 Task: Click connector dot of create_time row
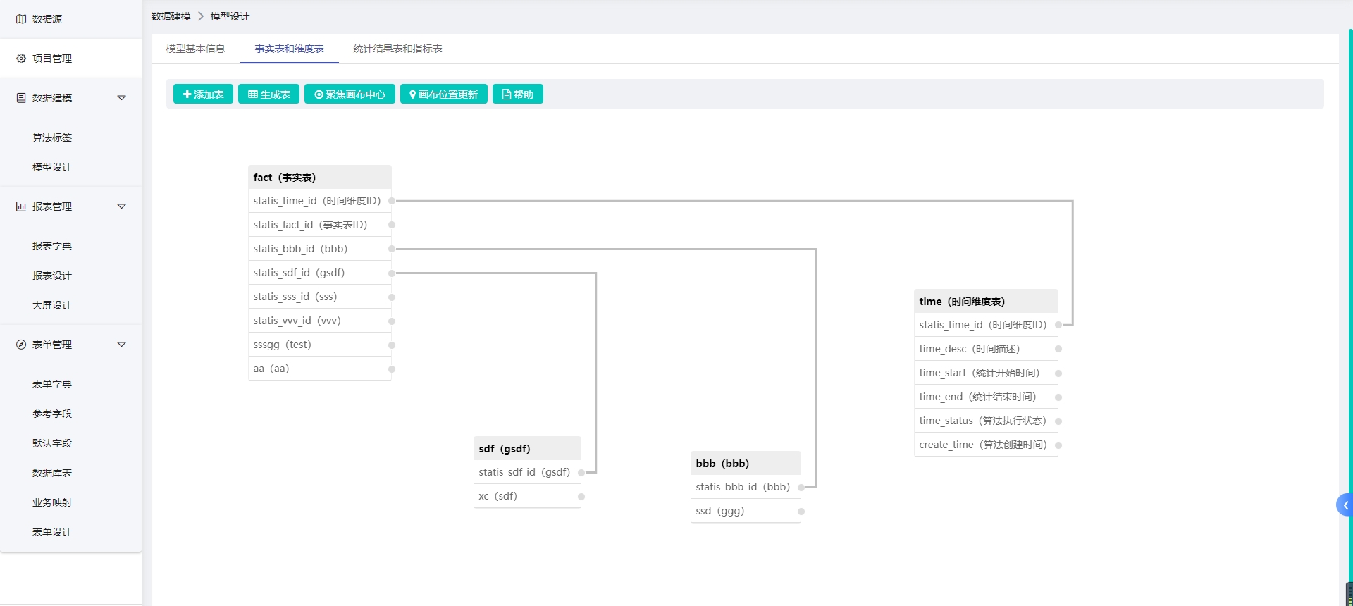click(1058, 445)
